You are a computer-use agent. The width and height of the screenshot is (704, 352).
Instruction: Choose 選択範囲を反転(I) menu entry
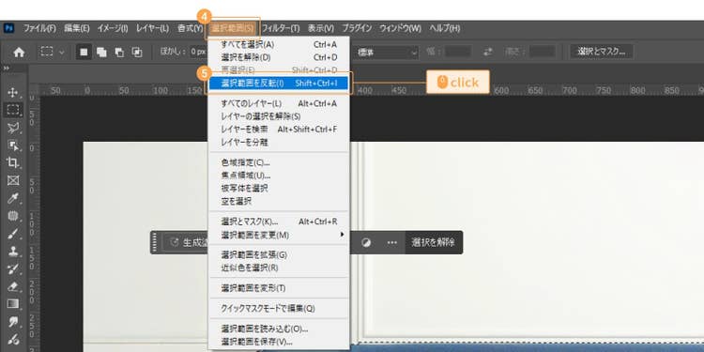tap(279, 83)
